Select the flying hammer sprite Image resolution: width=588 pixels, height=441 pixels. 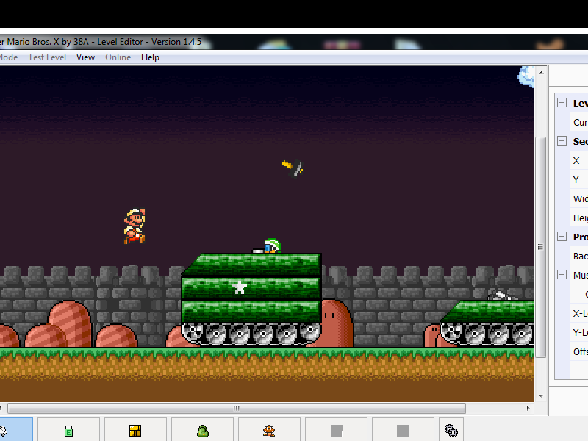click(293, 168)
